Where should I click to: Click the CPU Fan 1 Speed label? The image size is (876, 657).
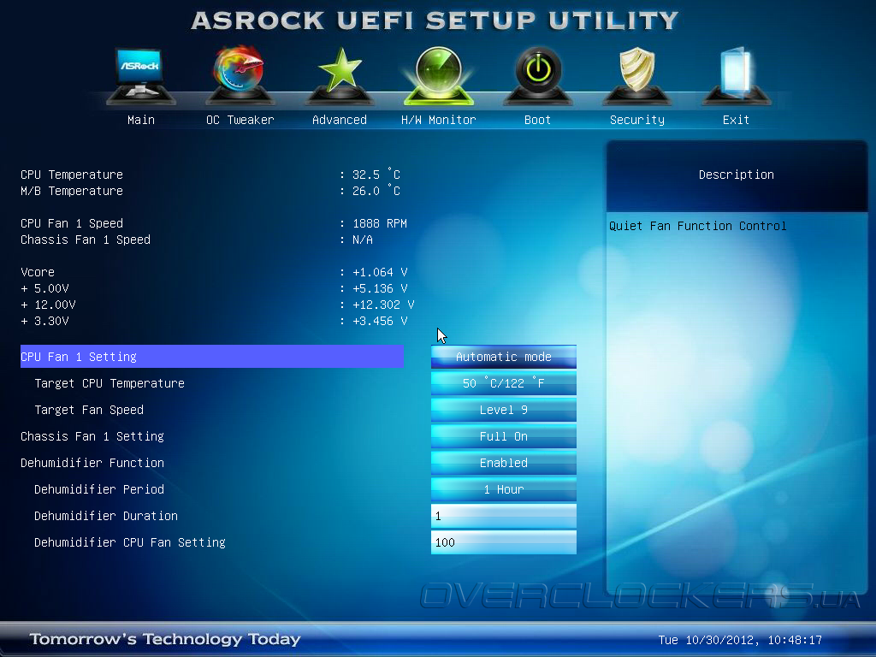(72, 223)
